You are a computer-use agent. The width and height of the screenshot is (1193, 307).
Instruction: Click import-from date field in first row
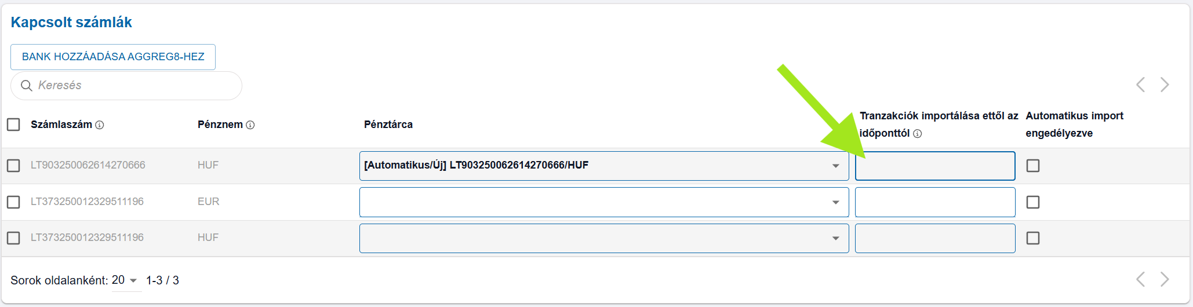[934, 166]
